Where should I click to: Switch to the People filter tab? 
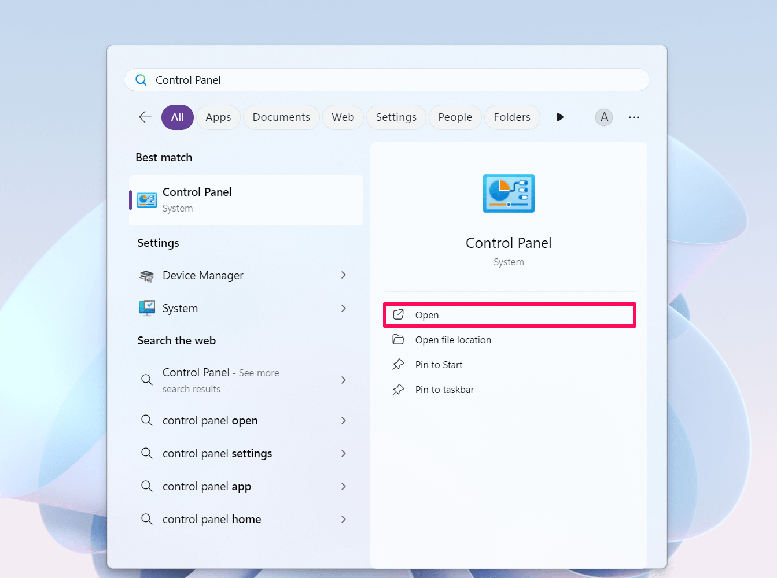[x=455, y=117]
